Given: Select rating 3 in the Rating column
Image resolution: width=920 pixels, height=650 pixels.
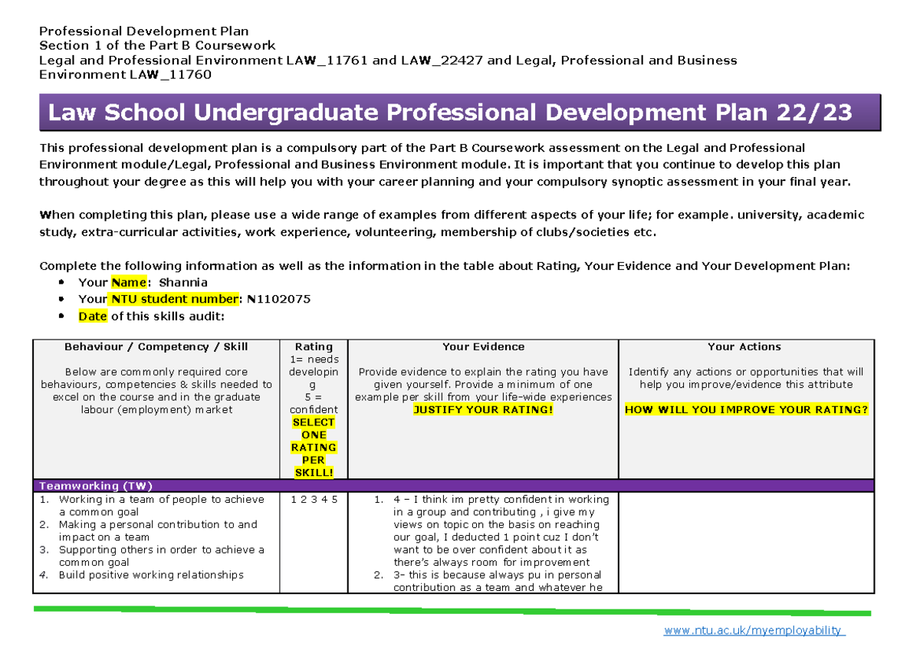Looking at the screenshot, I should coord(314,499).
